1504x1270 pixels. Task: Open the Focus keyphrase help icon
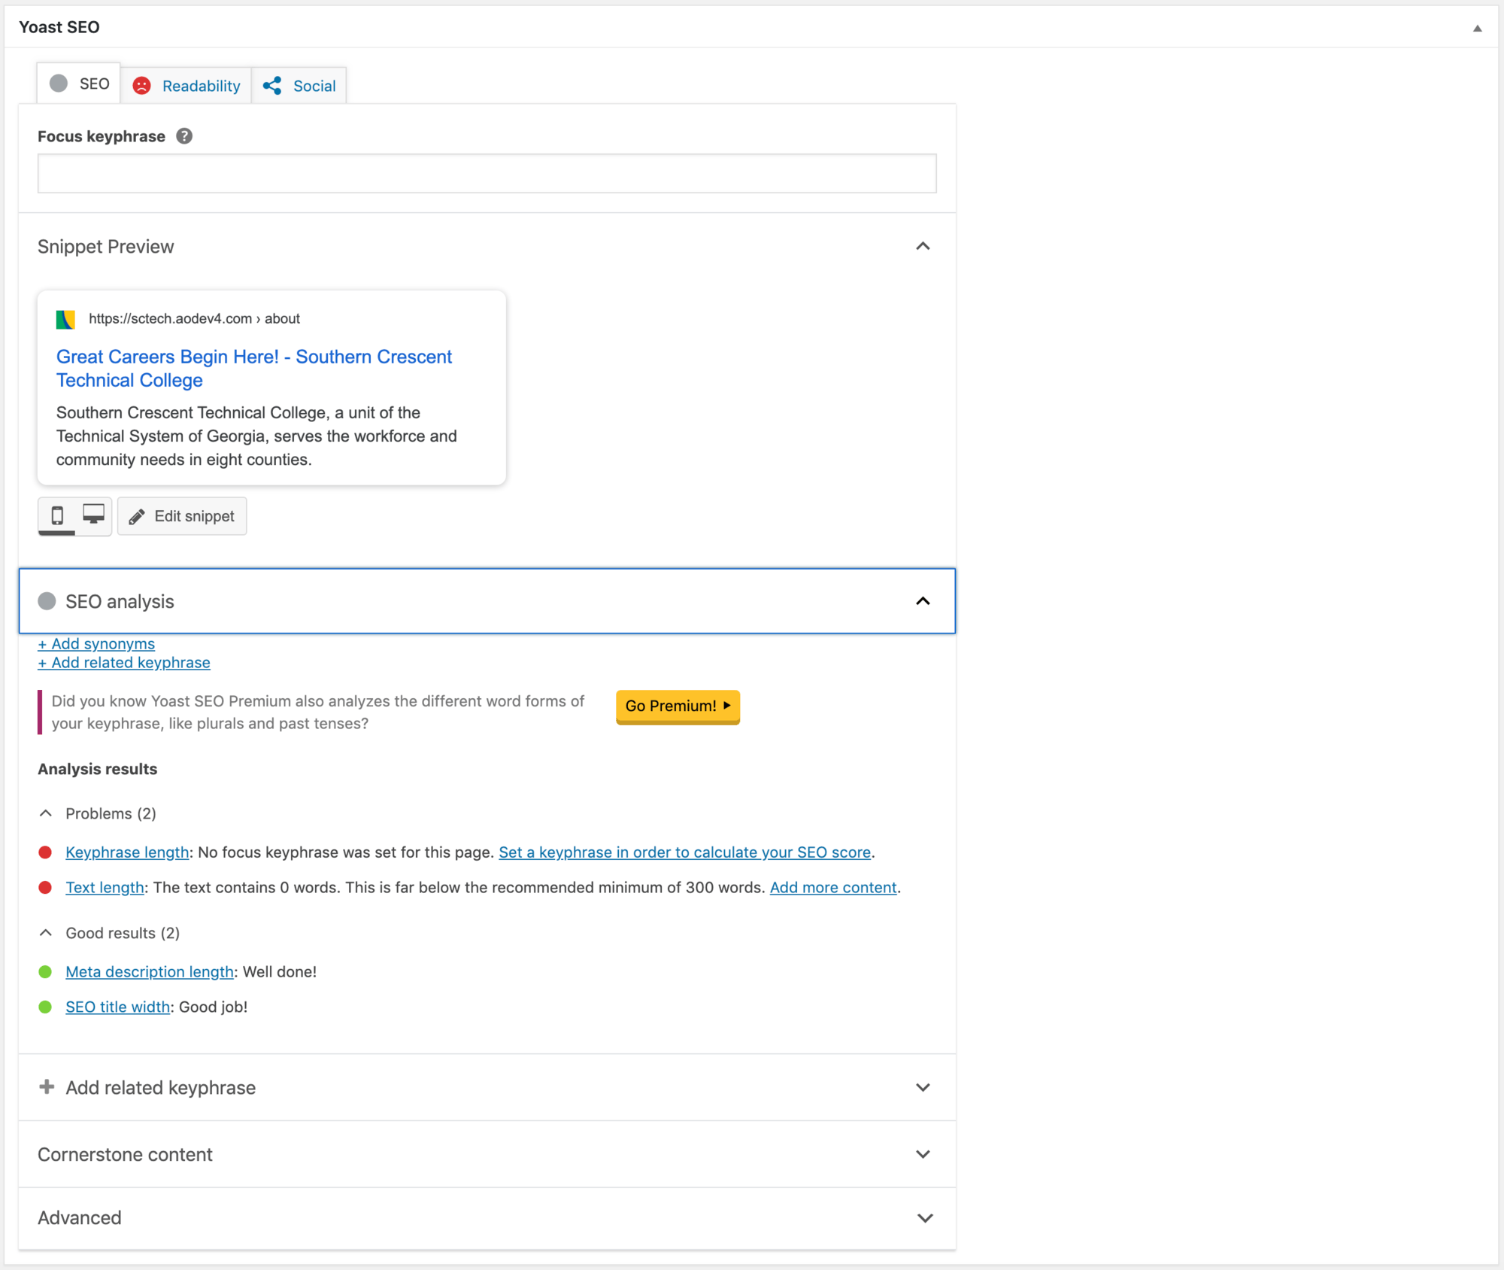click(x=184, y=136)
